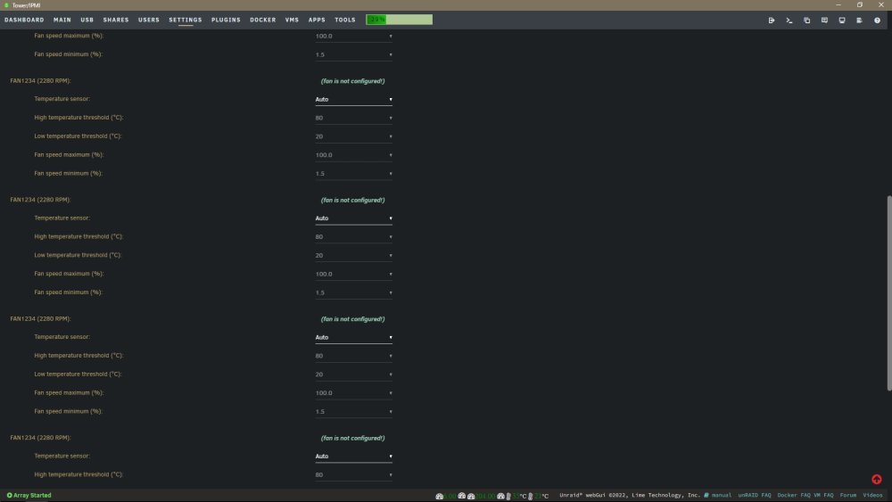Open the Feedback speech-bubble icon
The image size is (892, 502).
pos(824,20)
